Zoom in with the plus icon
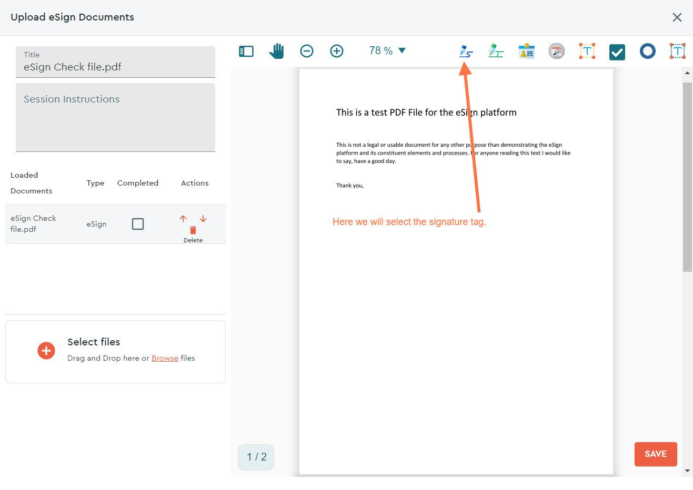The width and height of the screenshot is (693, 490). (337, 51)
